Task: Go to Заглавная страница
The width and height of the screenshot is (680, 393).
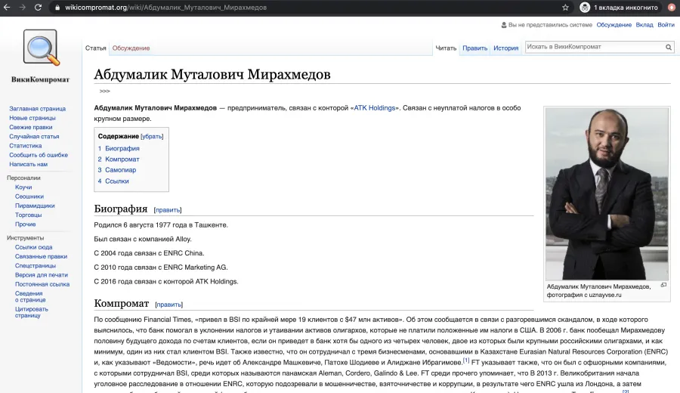Action: (x=37, y=109)
